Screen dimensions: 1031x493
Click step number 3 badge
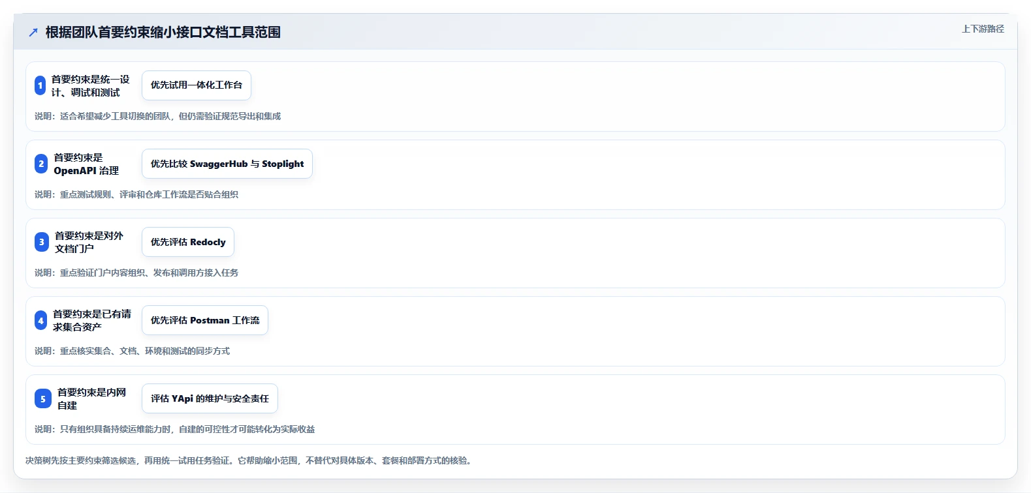coord(42,242)
